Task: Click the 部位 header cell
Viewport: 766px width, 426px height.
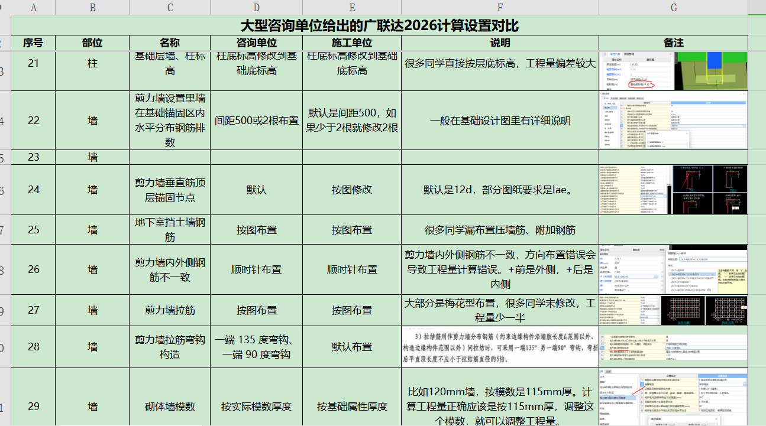Action: coord(92,43)
